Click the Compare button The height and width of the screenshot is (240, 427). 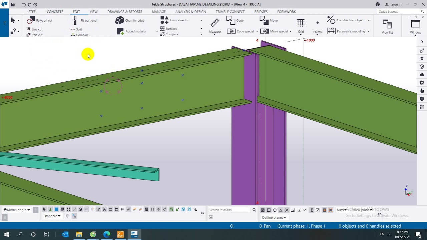tap(169, 34)
